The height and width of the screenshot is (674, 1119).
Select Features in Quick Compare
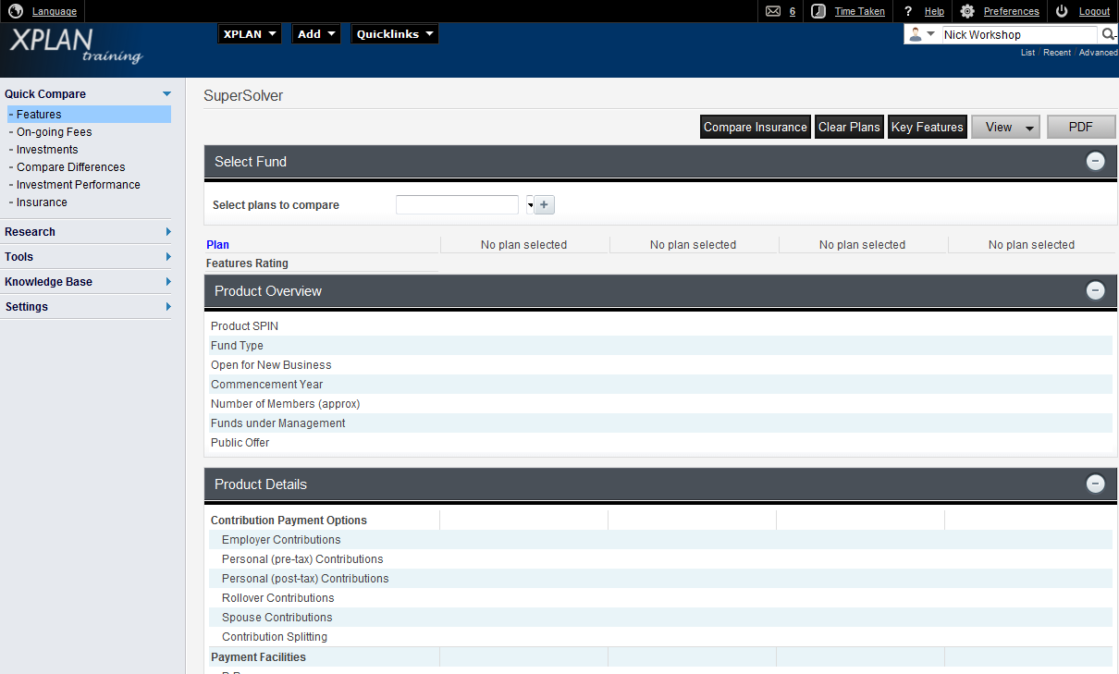tap(89, 115)
